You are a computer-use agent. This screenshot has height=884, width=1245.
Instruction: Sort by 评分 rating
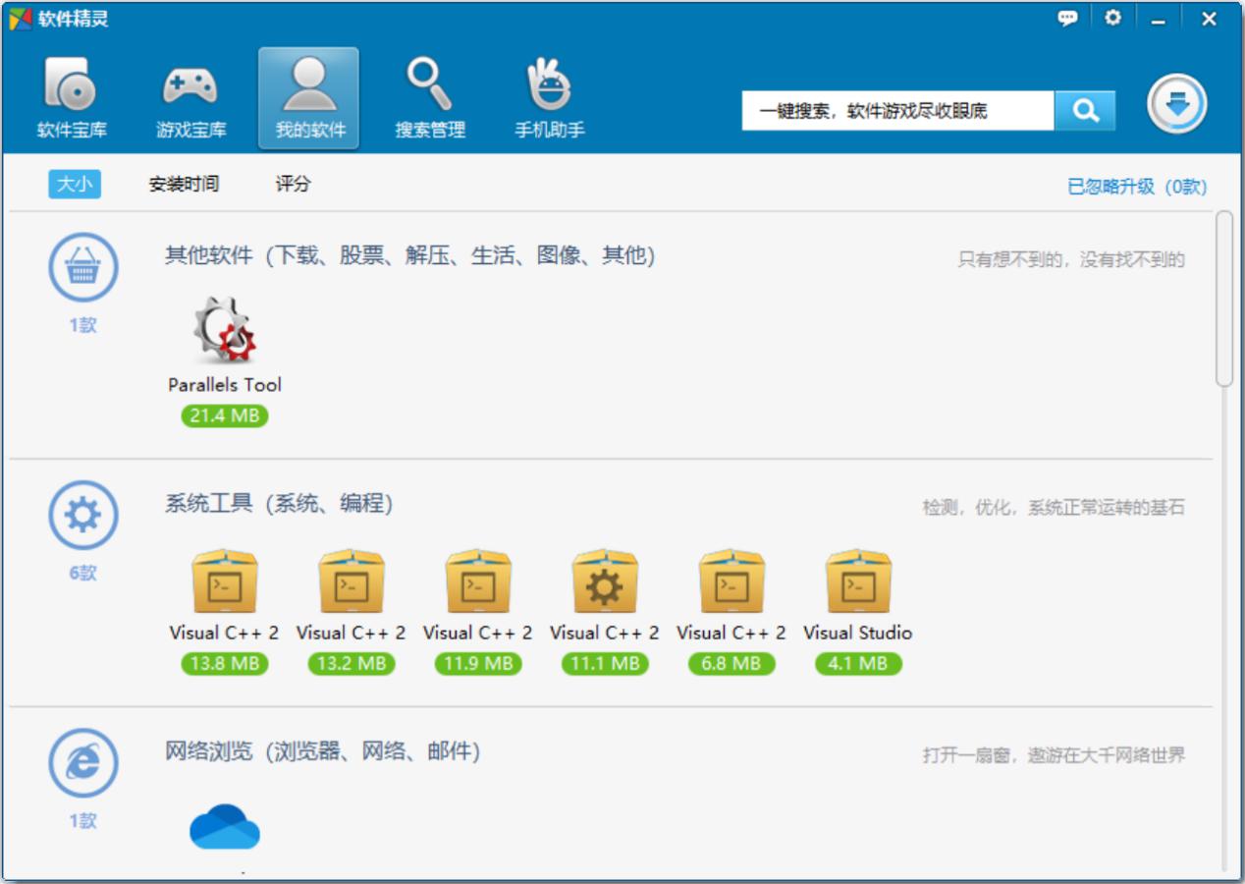point(293,184)
